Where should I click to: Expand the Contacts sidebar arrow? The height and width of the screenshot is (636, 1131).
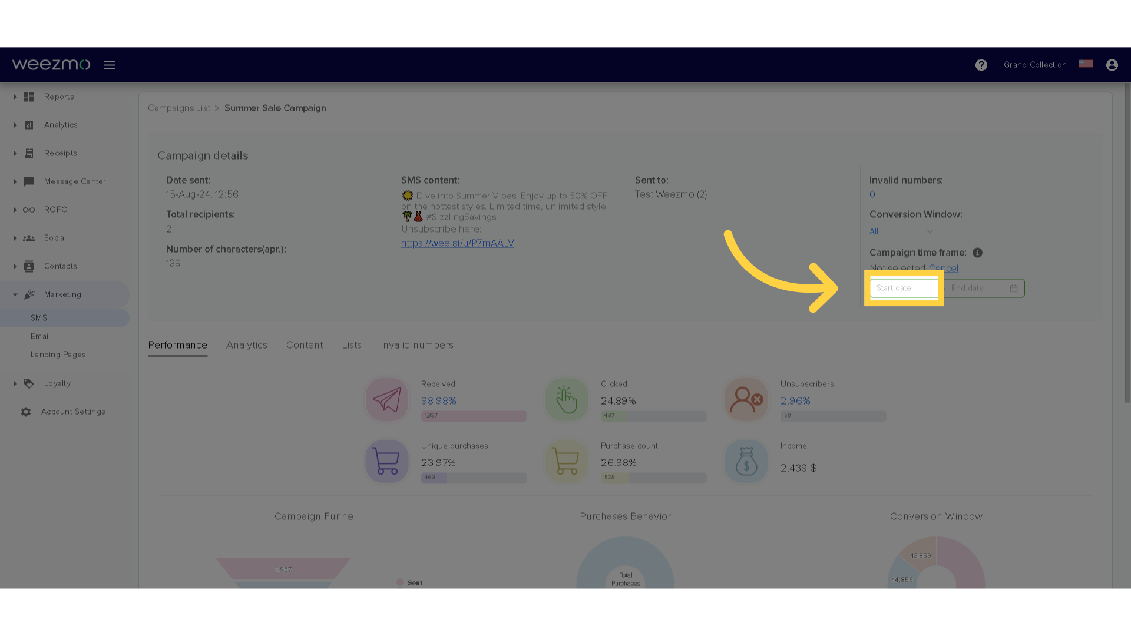point(15,266)
